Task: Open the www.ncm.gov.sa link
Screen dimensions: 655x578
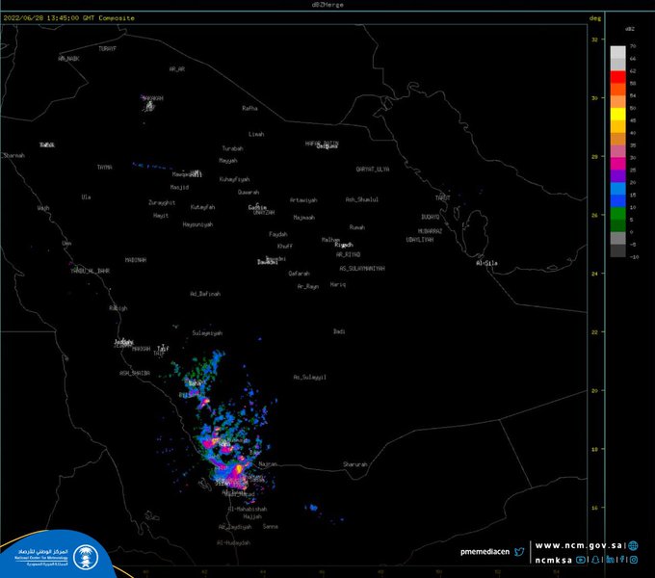Action: click(x=579, y=545)
